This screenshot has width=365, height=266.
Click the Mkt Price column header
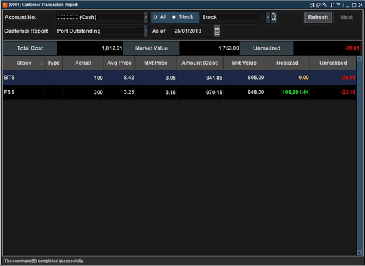pos(156,63)
